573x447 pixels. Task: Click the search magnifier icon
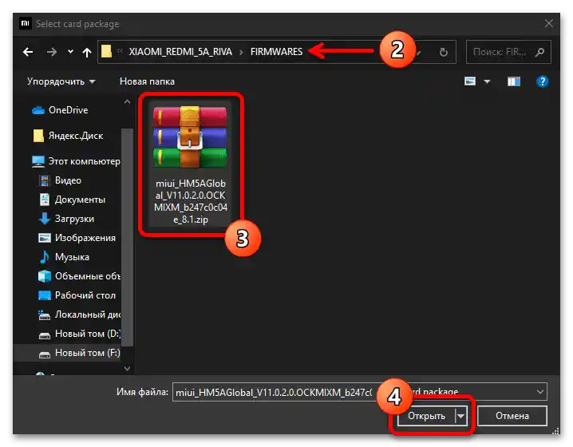[x=539, y=52]
